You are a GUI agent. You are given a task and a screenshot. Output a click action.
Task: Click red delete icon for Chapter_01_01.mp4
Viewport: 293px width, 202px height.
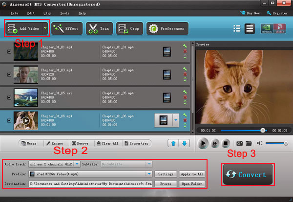click(x=185, y=51)
